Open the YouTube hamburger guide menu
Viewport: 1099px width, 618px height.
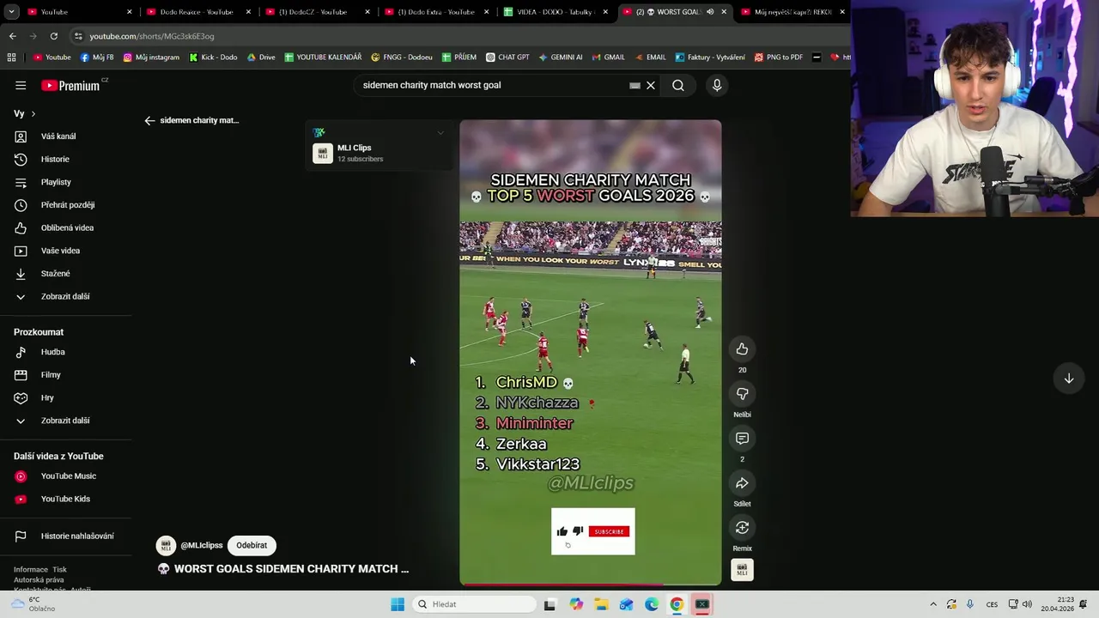tap(21, 85)
